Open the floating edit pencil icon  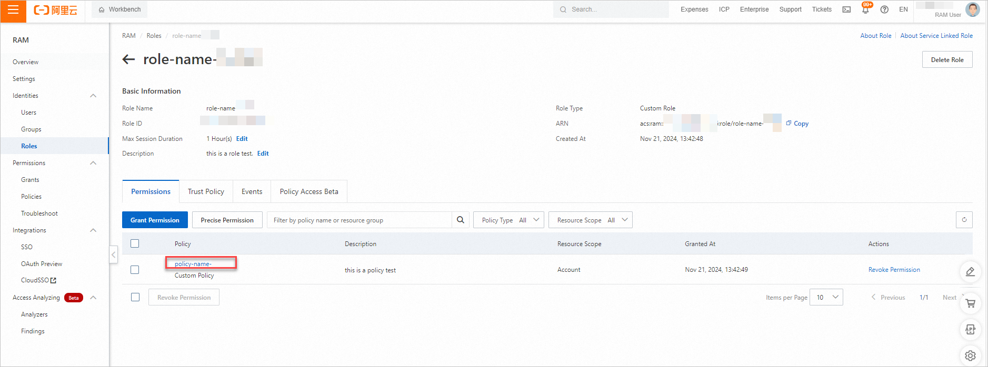(x=971, y=272)
